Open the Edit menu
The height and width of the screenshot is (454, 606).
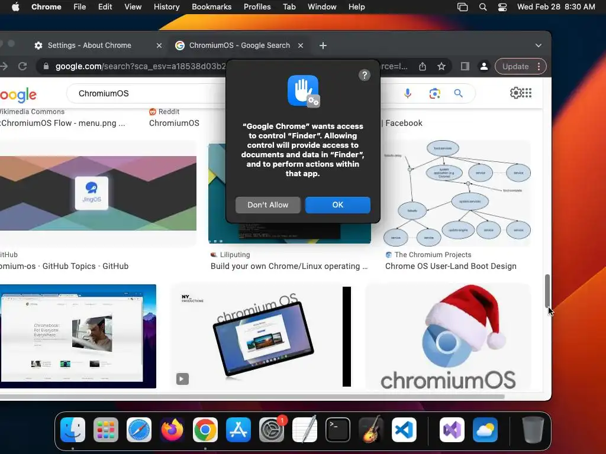[105, 7]
